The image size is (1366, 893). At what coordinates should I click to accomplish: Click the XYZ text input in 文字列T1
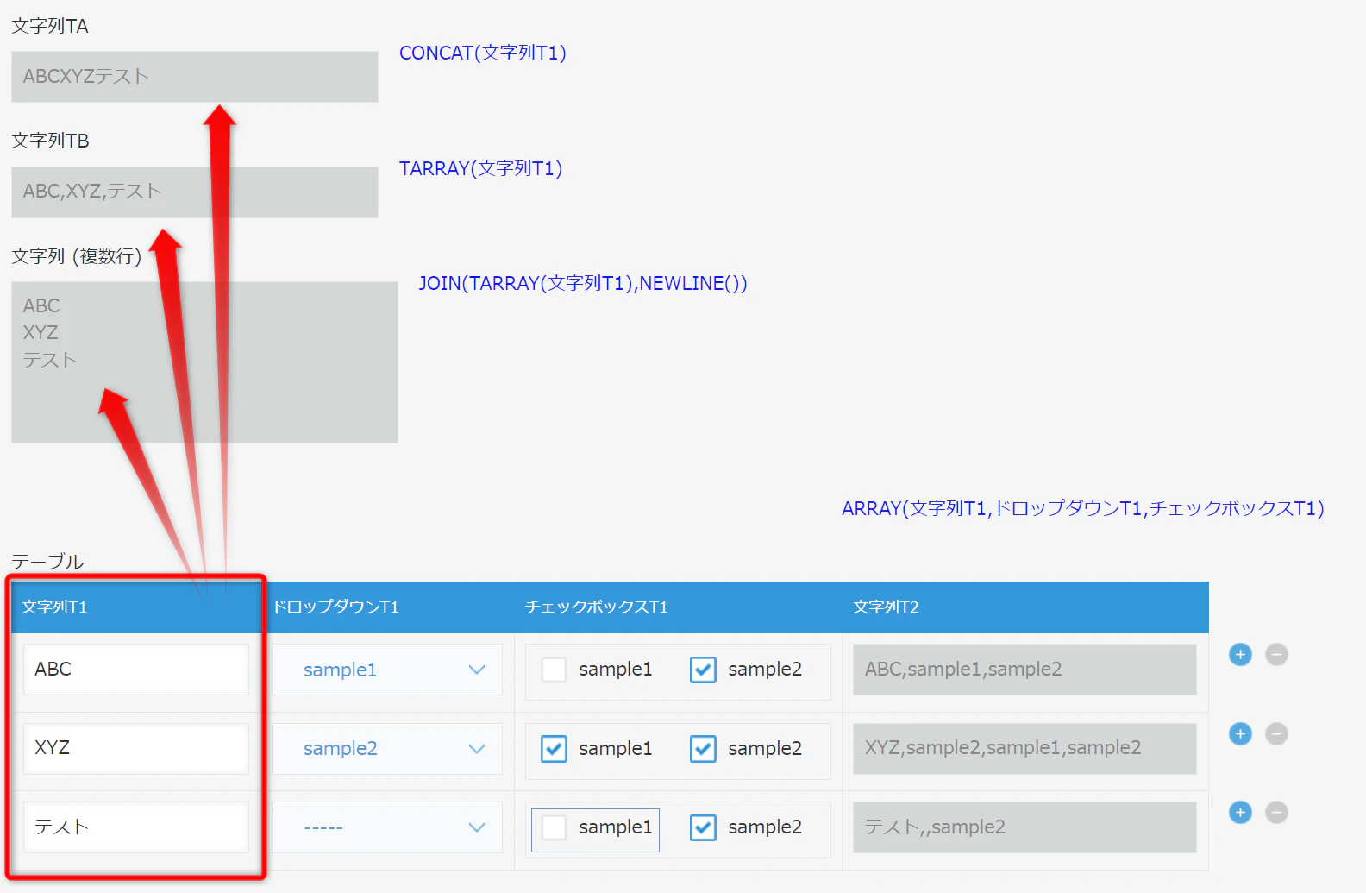(x=136, y=749)
